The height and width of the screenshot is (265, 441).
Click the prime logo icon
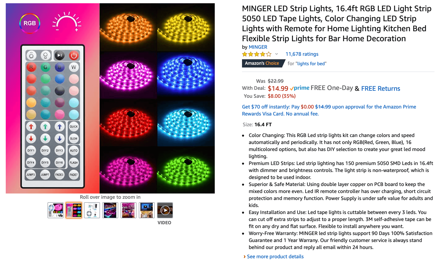299,88
